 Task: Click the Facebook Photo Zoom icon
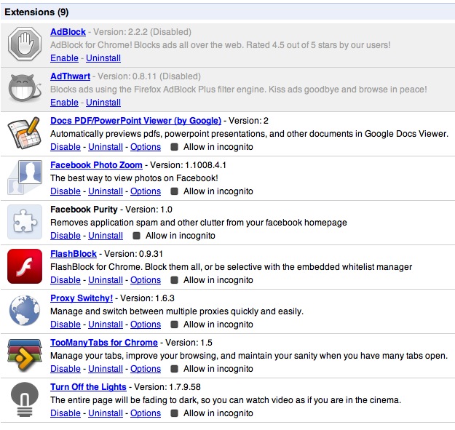click(24, 178)
